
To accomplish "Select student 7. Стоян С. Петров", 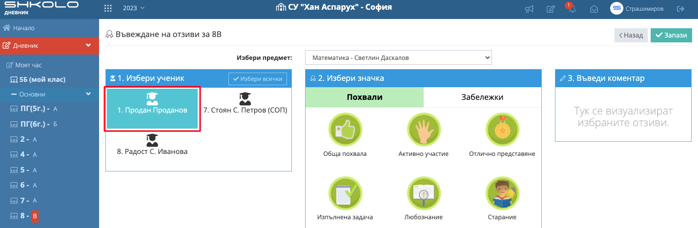I will point(245,104).
